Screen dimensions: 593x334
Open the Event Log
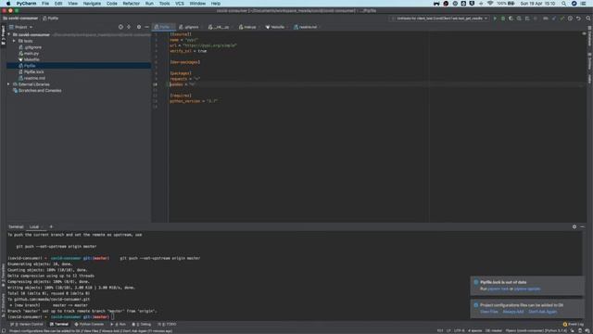pyautogui.click(x=574, y=324)
